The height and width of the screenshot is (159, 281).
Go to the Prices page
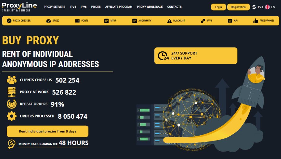[96, 7]
